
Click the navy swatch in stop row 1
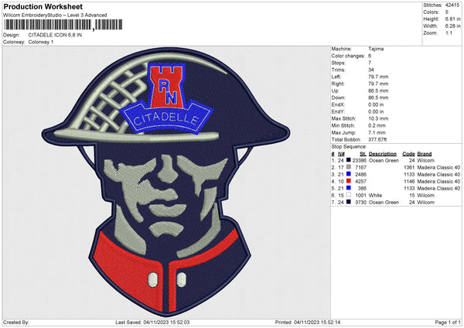pos(349,160)
